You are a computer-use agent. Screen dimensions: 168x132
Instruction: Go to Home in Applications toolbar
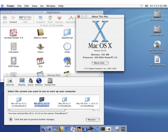[50, 18]
